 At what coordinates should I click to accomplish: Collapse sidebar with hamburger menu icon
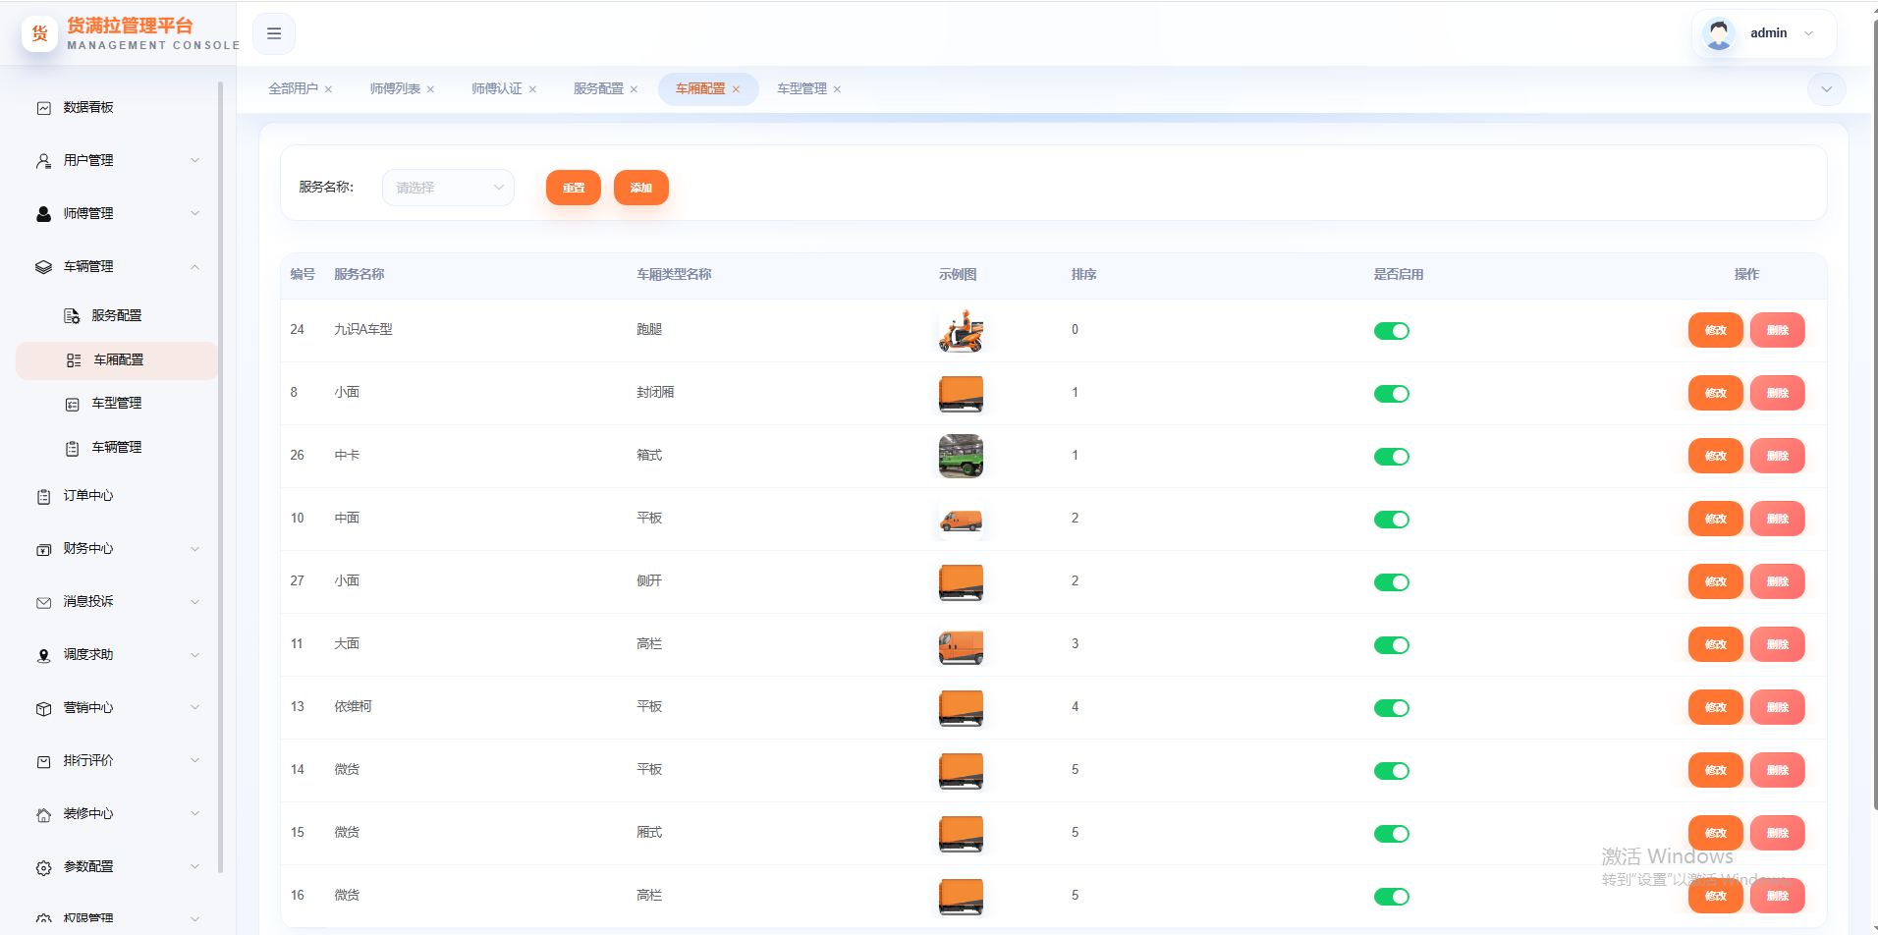point(274,33)
